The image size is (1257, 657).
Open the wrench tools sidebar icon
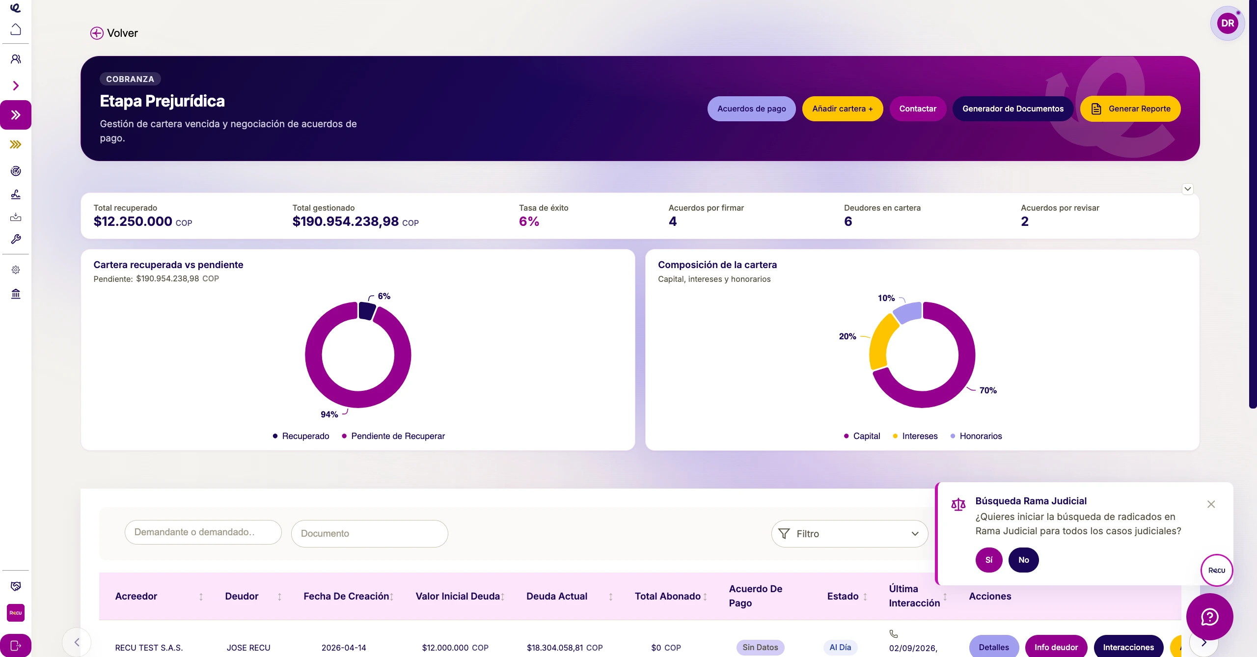(16, 239)
